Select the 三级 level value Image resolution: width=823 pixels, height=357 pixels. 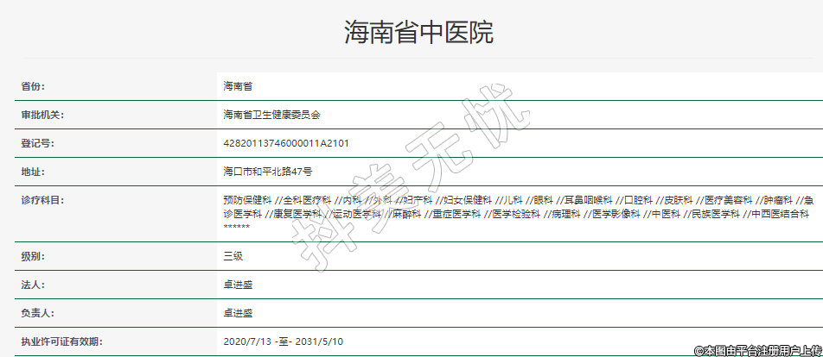pos(233,257)
